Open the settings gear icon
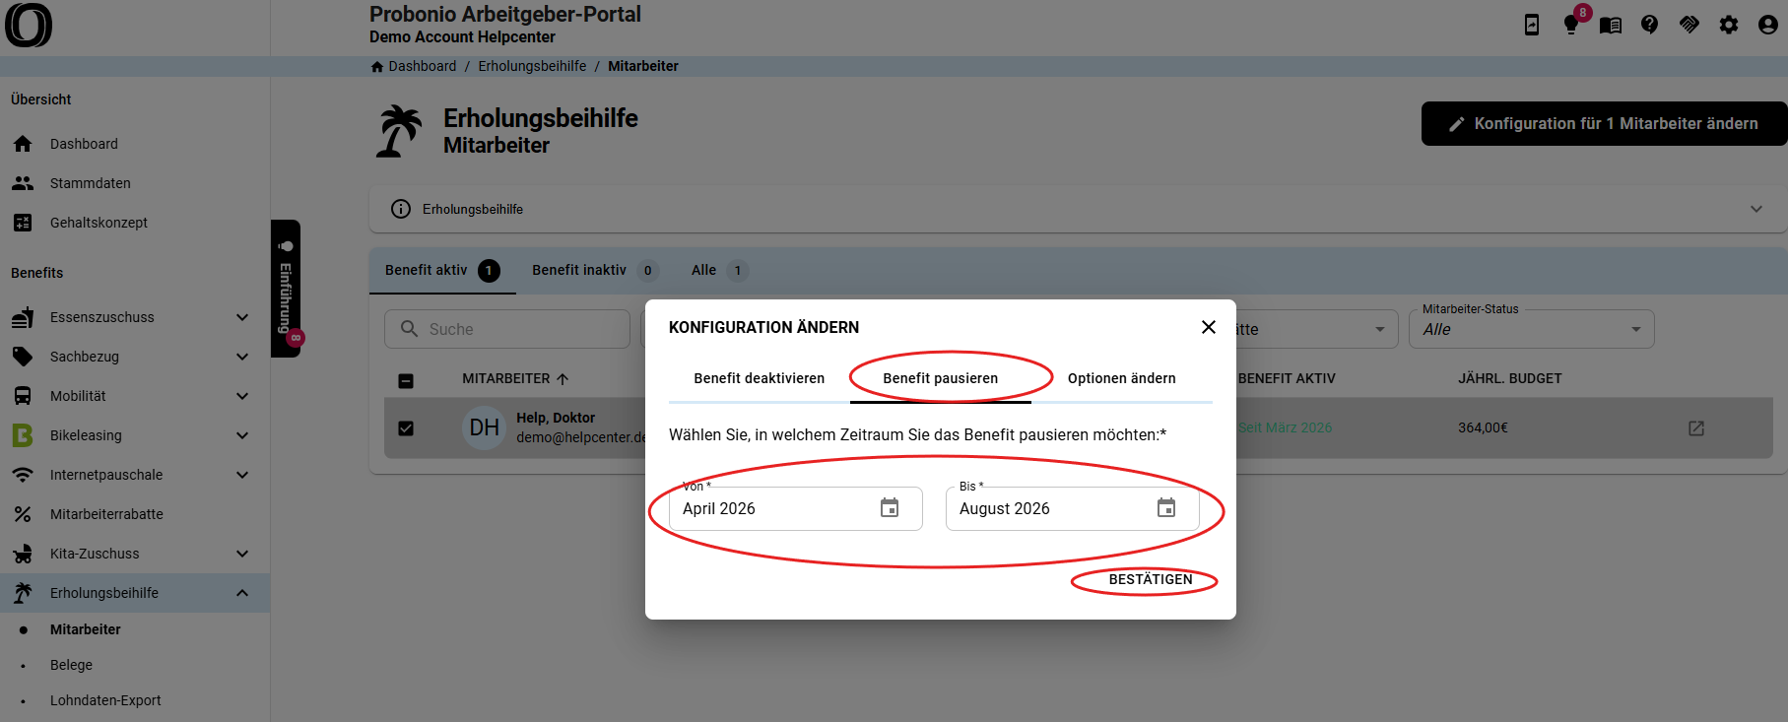 (x=1729, y=25)
